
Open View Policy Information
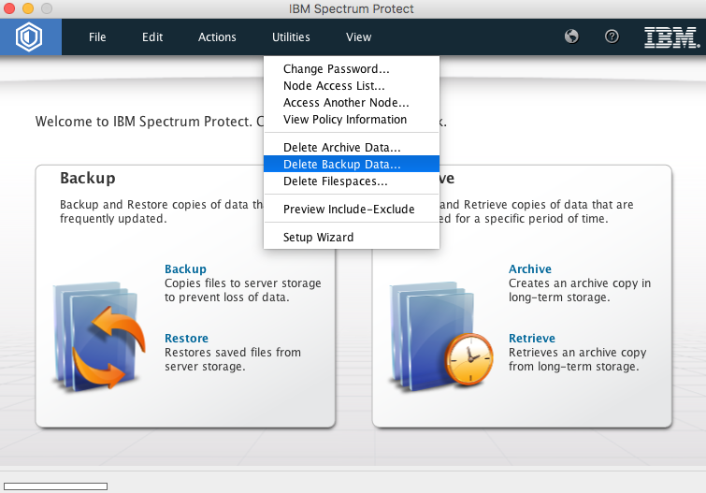tap(352, 120)
